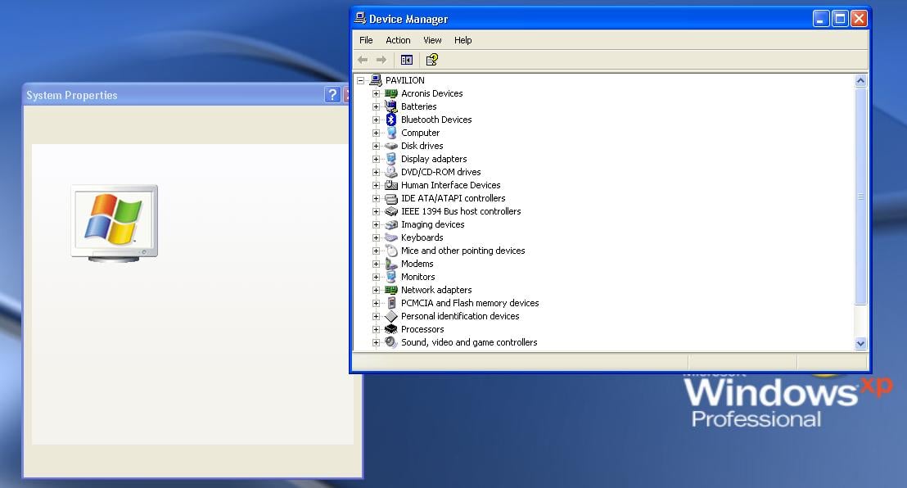Click the Bluetooth Devices icon
Image resolution: width=907 pixels, height=488 pixels.
(391, 120)
